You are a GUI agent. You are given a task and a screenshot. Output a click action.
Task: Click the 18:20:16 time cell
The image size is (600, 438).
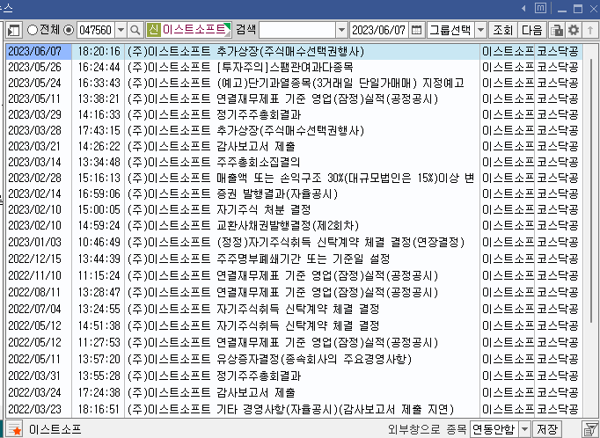coord(99,51)
